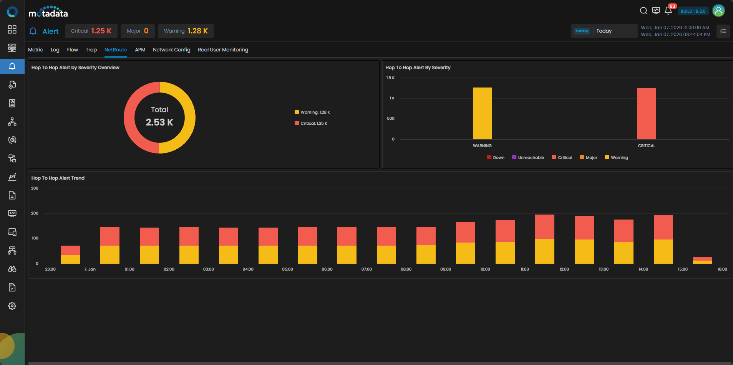Open the Today time range dropdown
The image size is (733, 365).
click(x=604, y=31)
